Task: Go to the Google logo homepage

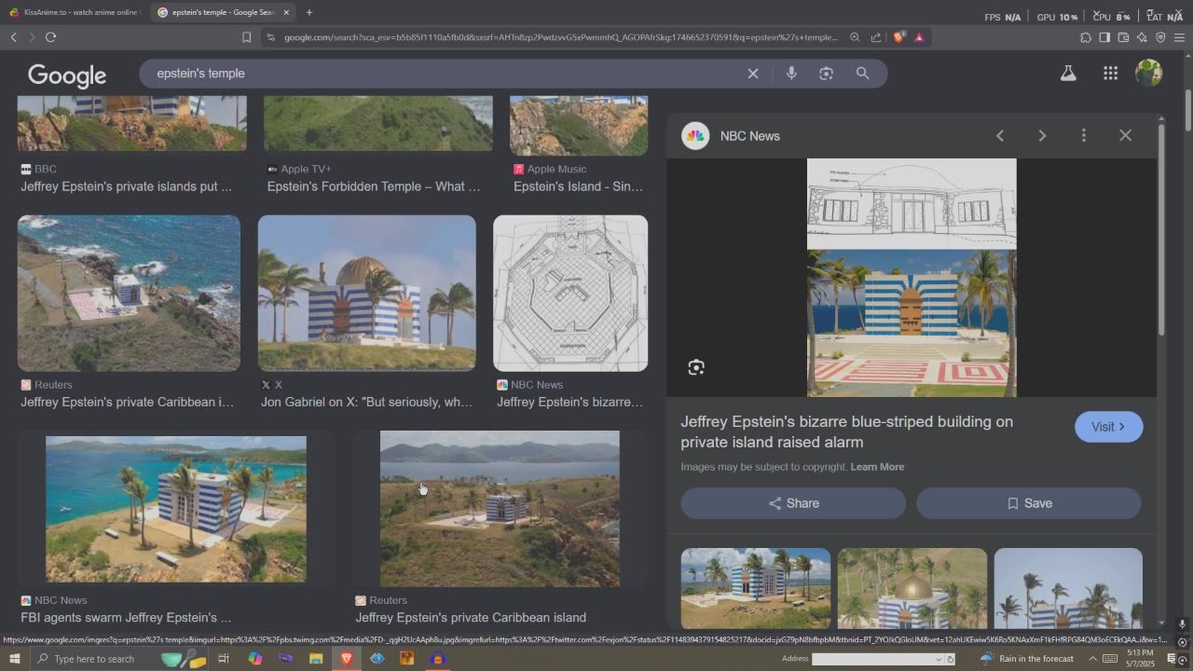Action: point(67,75)
